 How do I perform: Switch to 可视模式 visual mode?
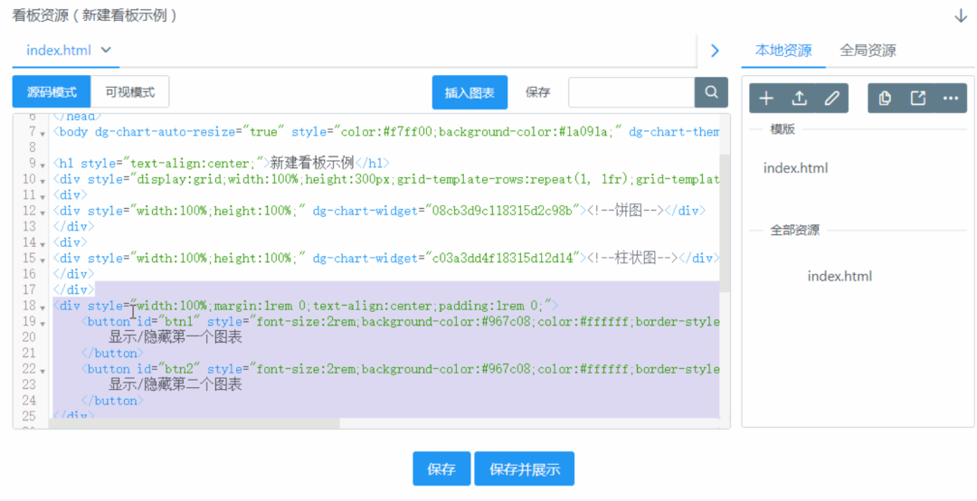pos(130,92)
